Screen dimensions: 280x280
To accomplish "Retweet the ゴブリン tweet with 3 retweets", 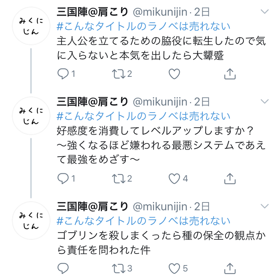I will 118,268.
